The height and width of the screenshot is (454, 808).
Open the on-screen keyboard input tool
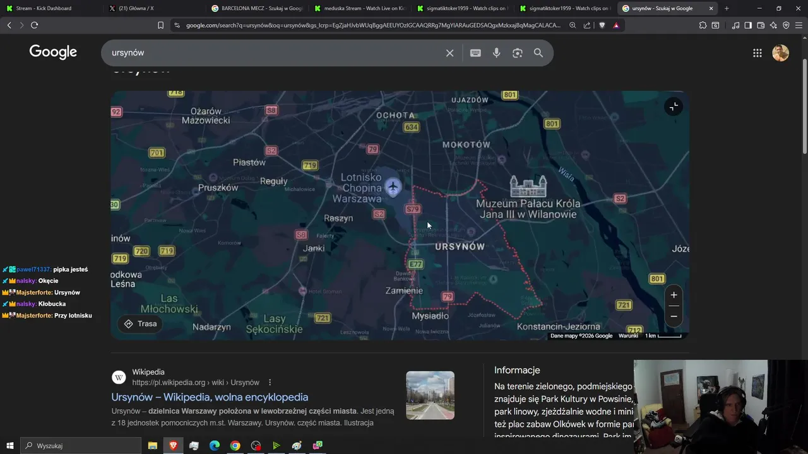[475, 53]
